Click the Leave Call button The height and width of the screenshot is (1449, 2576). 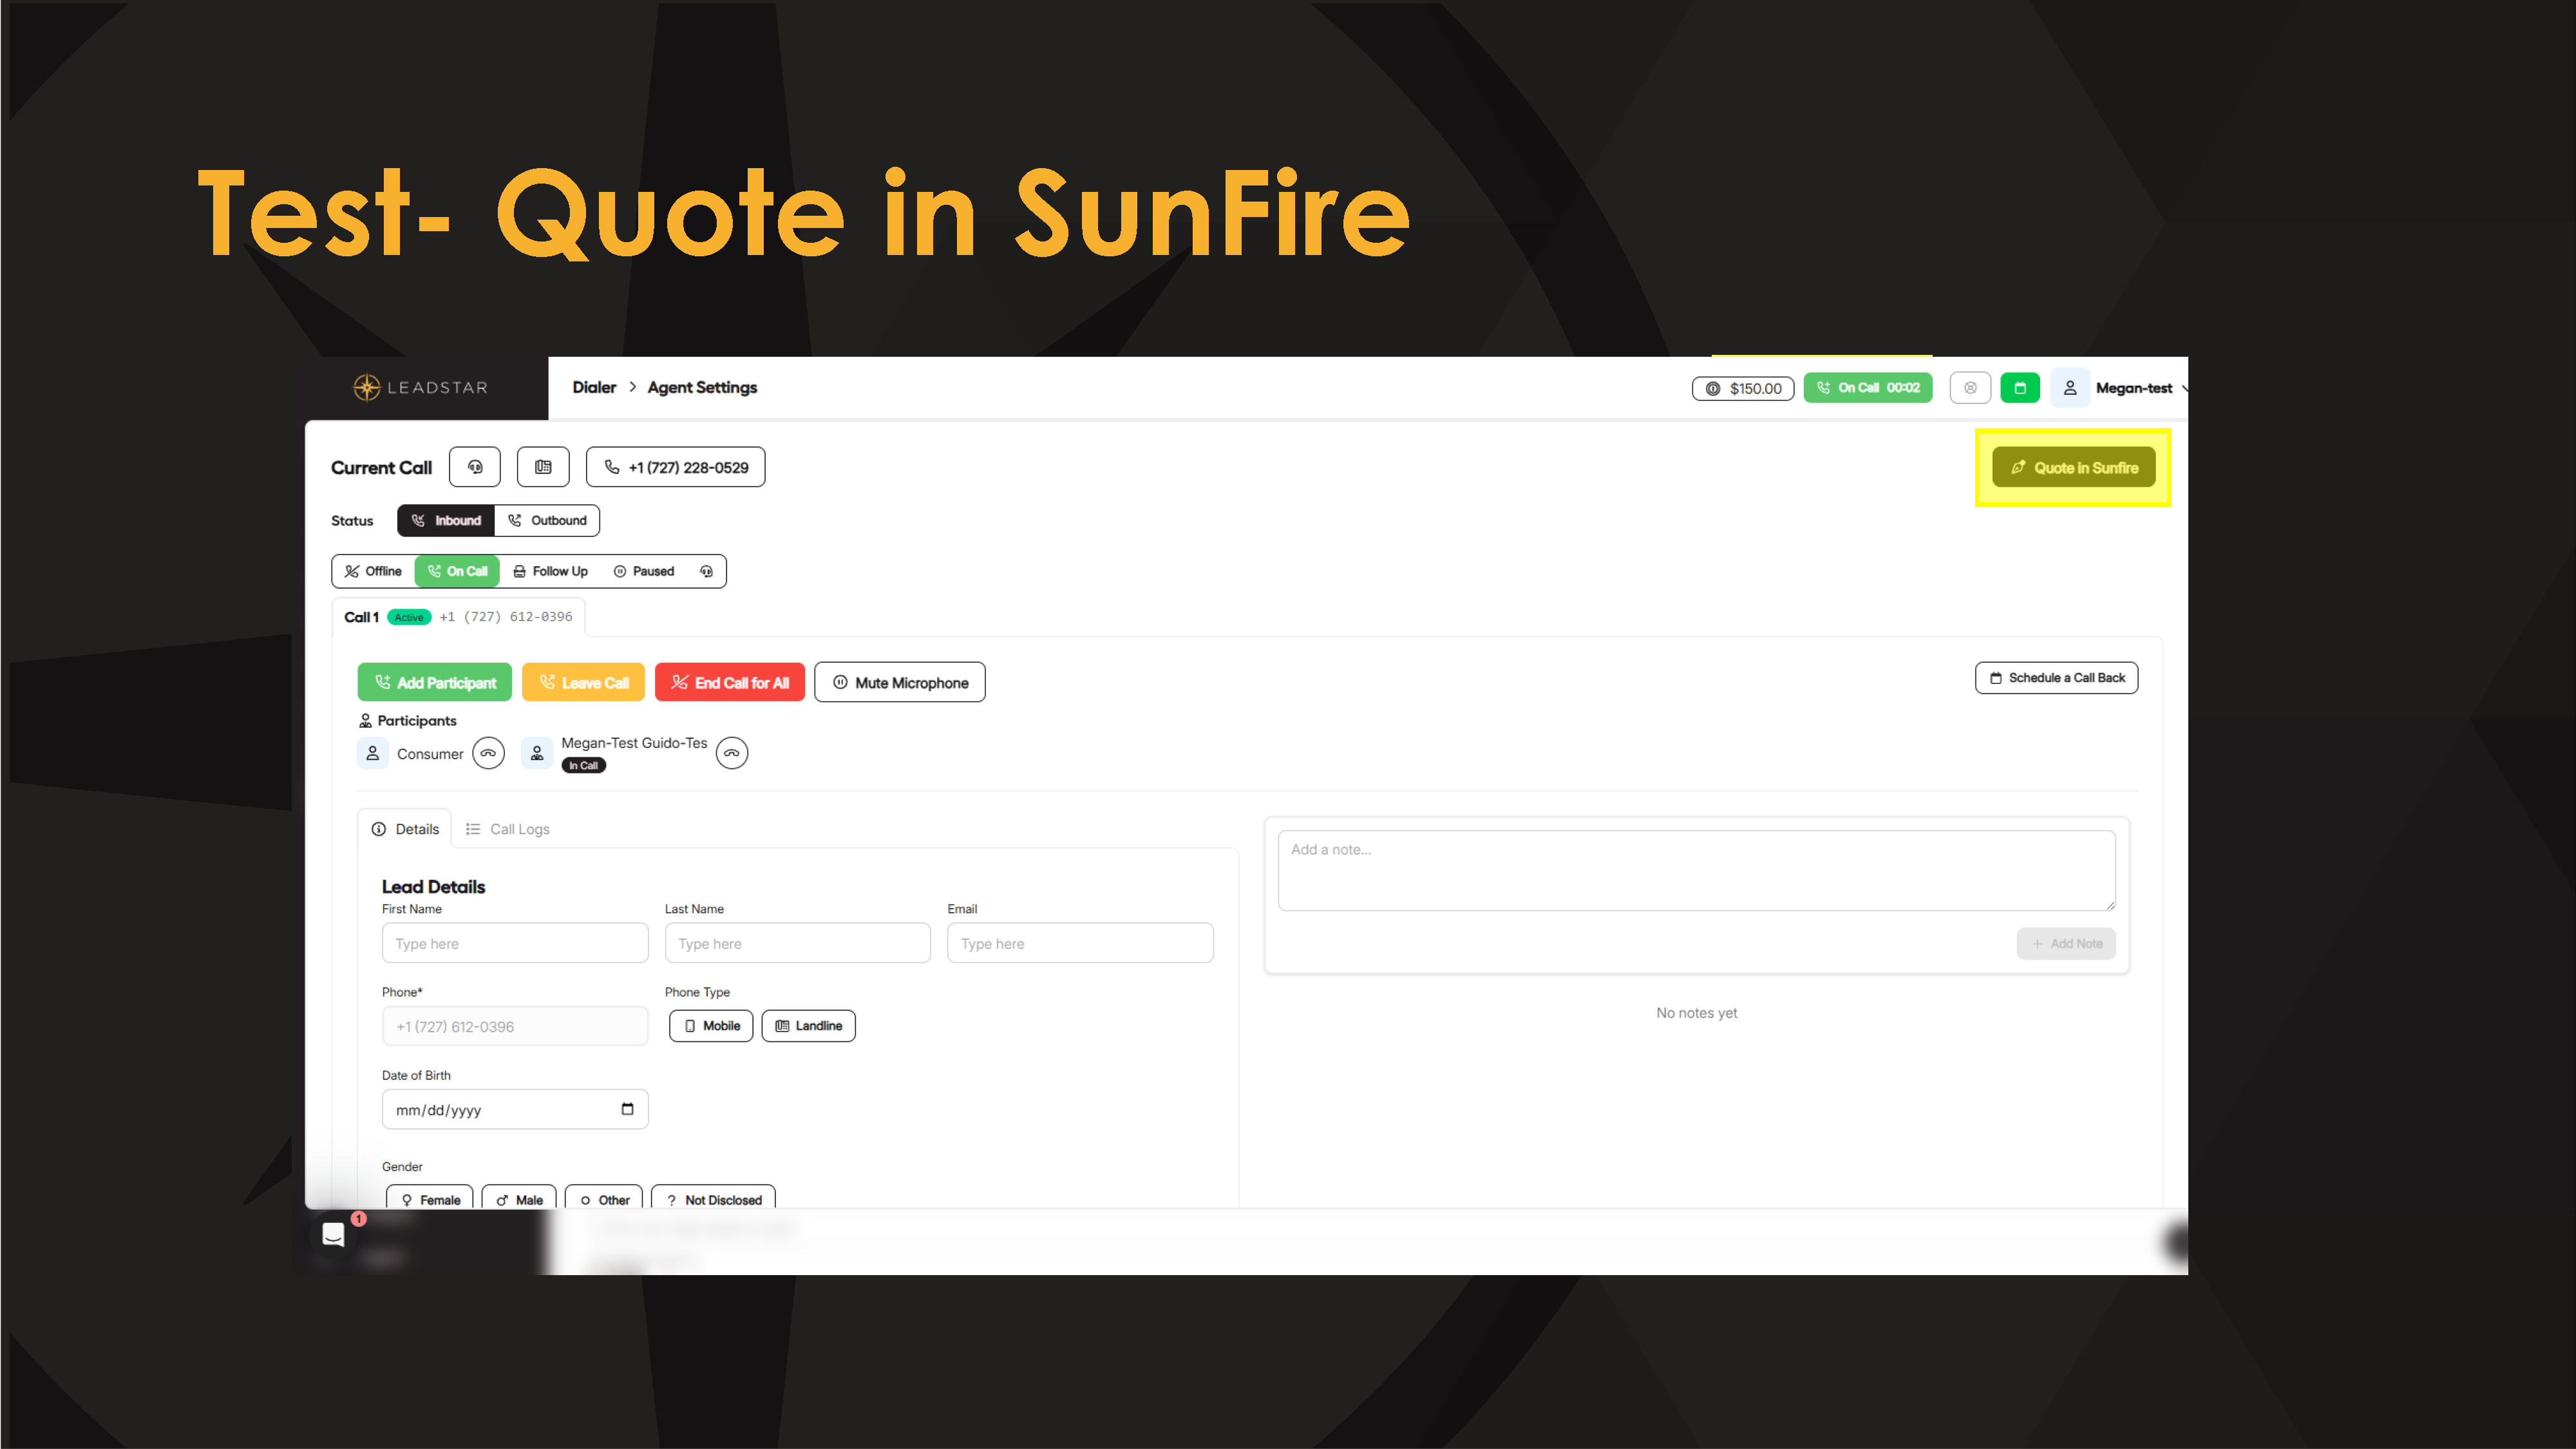tap(583, 682)
